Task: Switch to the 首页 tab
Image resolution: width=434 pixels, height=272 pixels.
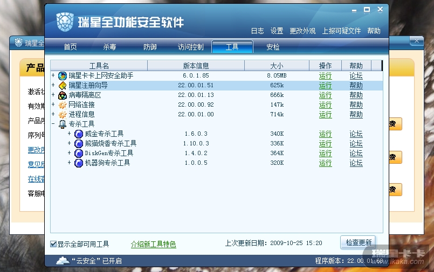Action: pos(70,47)
